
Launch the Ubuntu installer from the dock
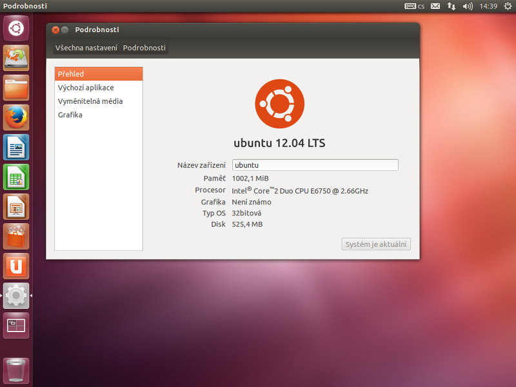click(16, 58)
